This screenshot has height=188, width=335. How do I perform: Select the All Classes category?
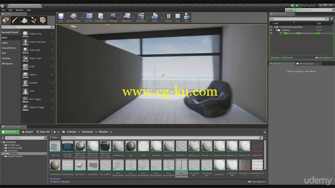[x=7, y=64]
